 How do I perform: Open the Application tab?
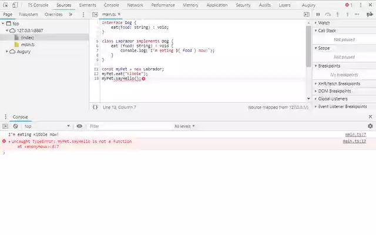click(217, 5)
